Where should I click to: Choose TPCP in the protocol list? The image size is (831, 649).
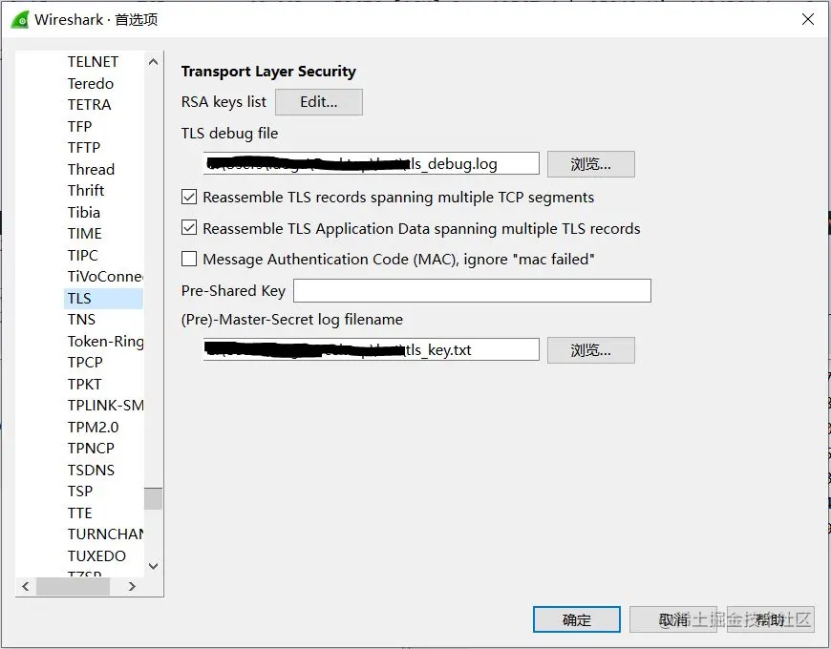coord(85,363)
